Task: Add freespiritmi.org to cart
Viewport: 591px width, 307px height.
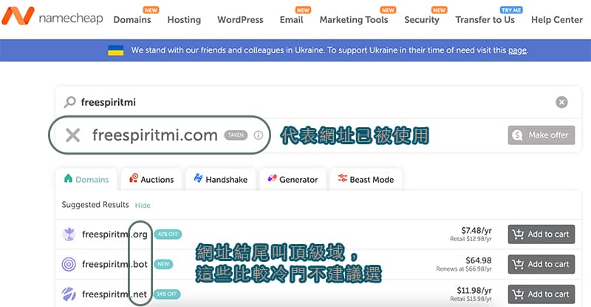Action: 542,234
